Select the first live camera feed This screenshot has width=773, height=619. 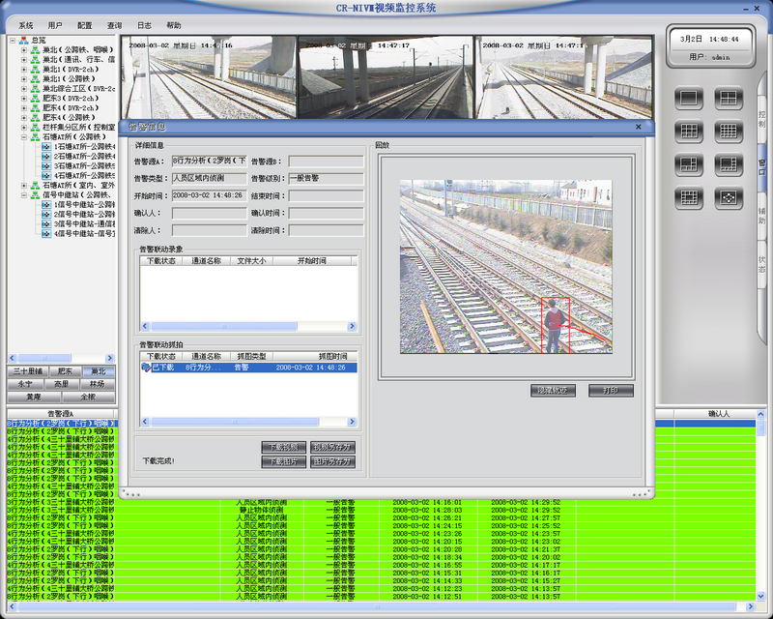[x=209, y=77]
